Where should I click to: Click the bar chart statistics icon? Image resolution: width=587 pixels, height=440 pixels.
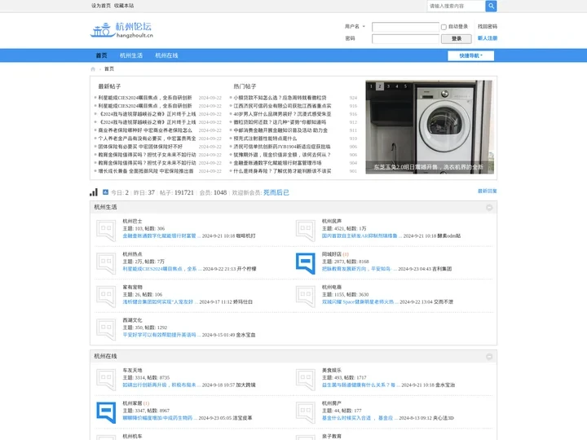pyautogui.click(x=94, y=192)
